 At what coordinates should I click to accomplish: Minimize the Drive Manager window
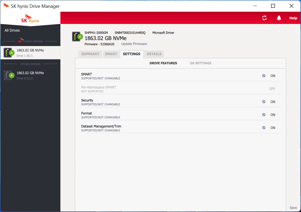tap(255, 6)
